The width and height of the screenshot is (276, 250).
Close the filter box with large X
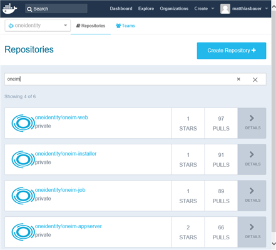[255, 79]
